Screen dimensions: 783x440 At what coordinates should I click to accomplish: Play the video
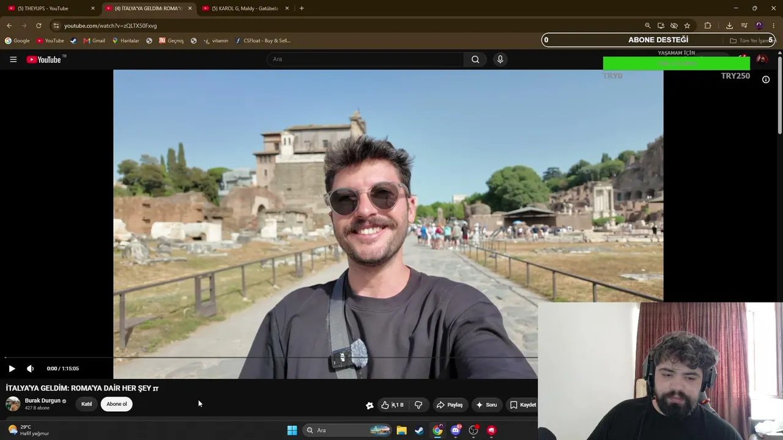(x=12, y=369)
